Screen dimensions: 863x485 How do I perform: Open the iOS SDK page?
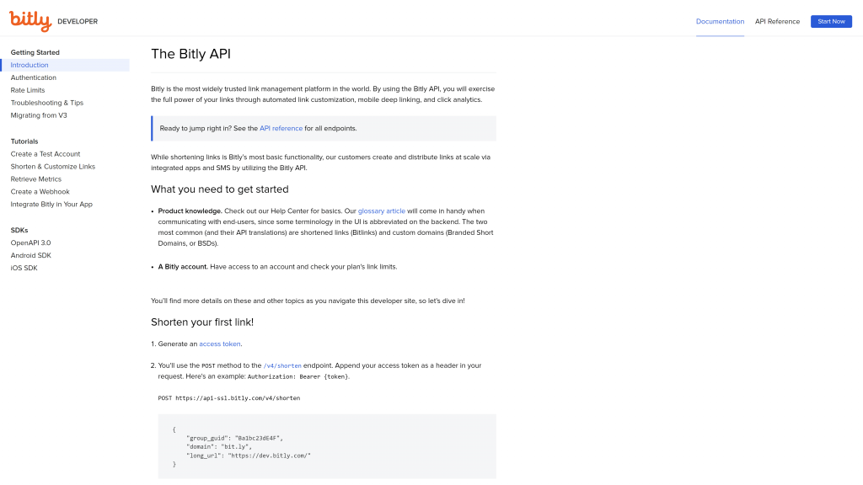(24, 268)
